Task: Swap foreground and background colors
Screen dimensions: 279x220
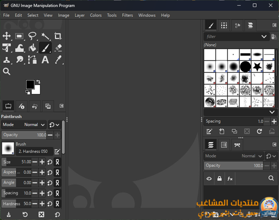Action: pos(38,81)
